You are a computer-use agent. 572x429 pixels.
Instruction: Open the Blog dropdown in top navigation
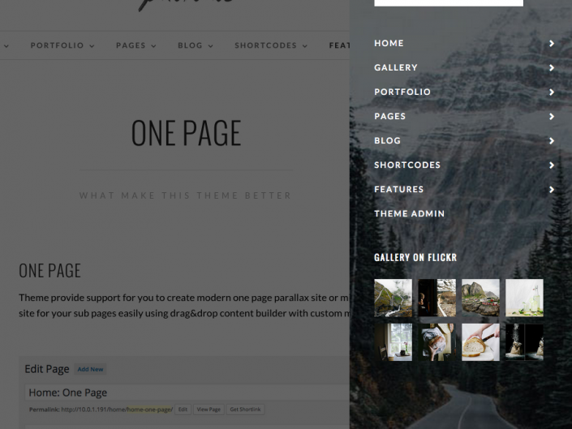(x=196, y=45)
